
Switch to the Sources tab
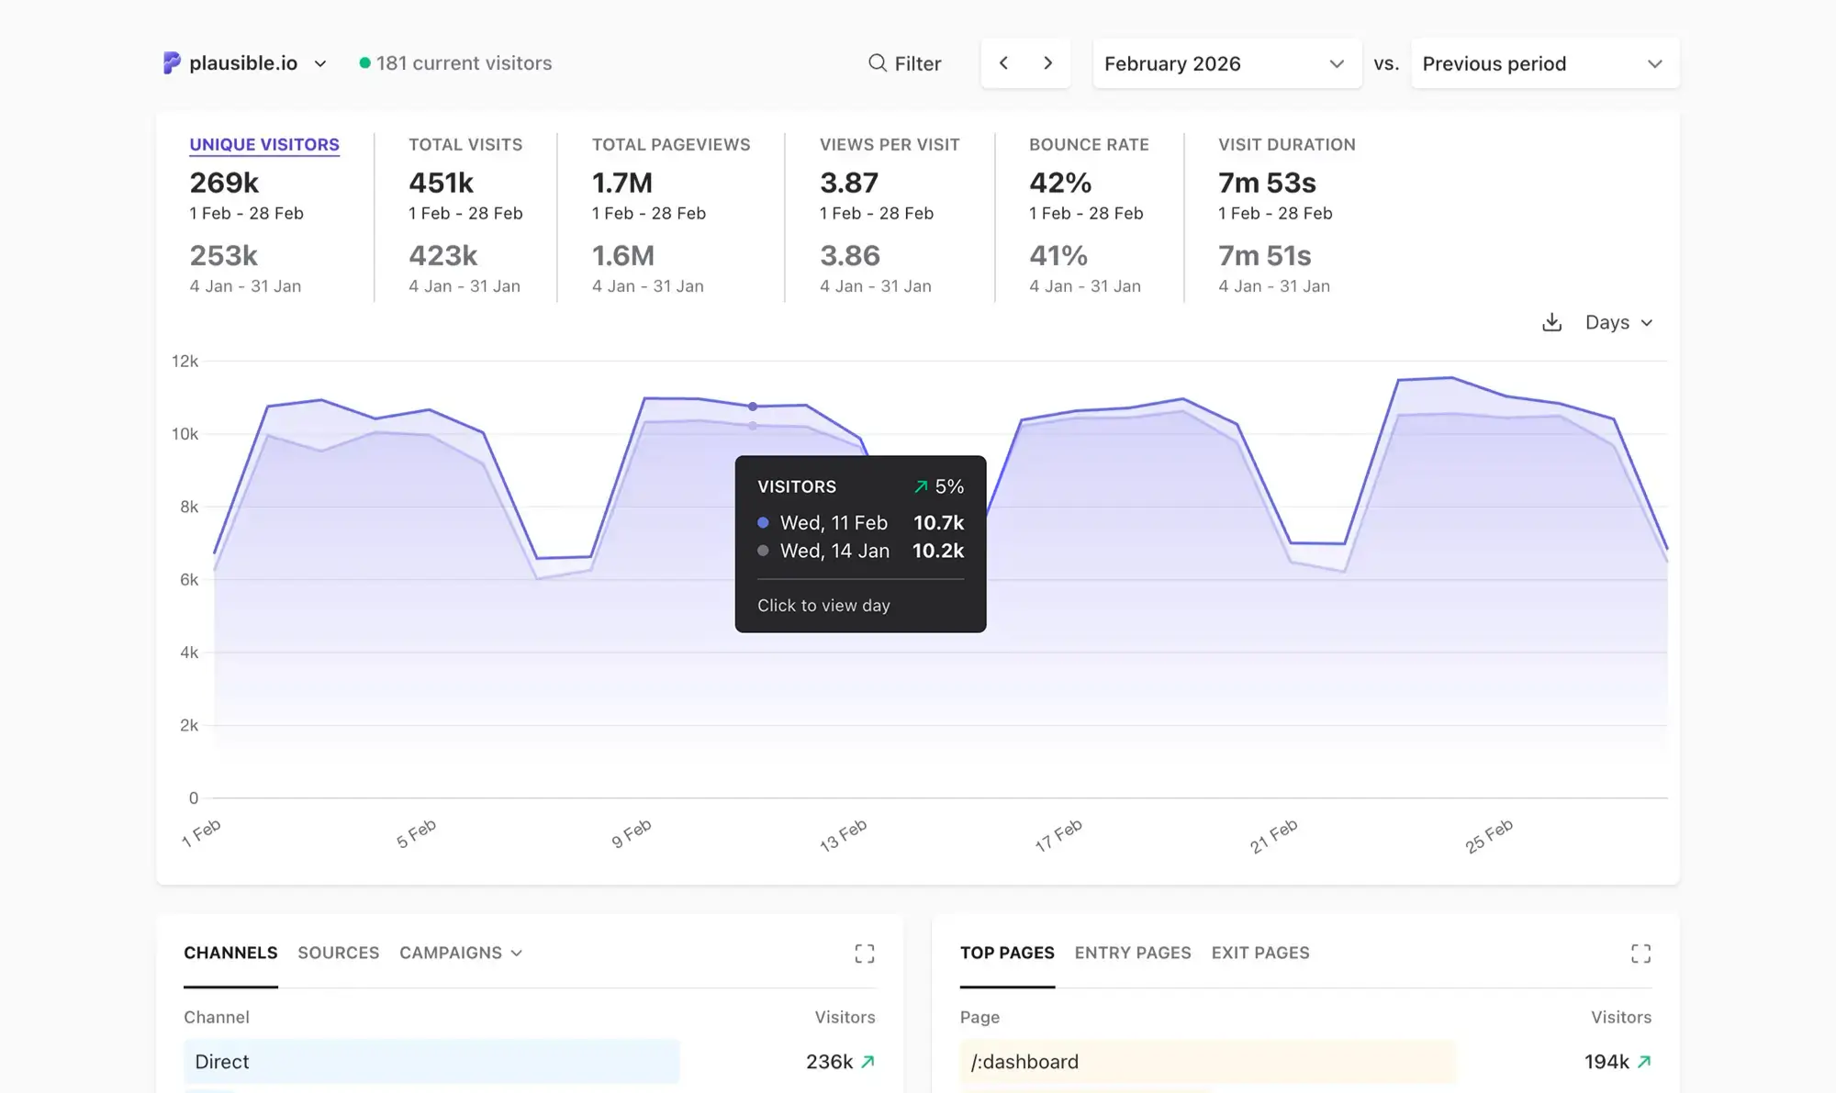(x=338, y=953)
